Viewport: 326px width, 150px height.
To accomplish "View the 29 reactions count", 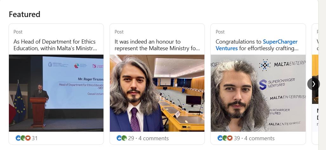I will coord(131,138).
